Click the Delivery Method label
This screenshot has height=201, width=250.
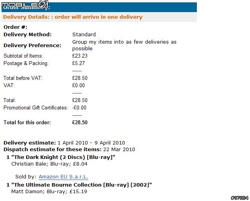pyautogui.click(x=27, y=34)
